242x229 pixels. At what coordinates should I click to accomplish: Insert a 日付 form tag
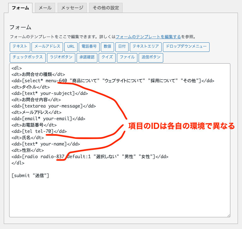tap(122, 47)
